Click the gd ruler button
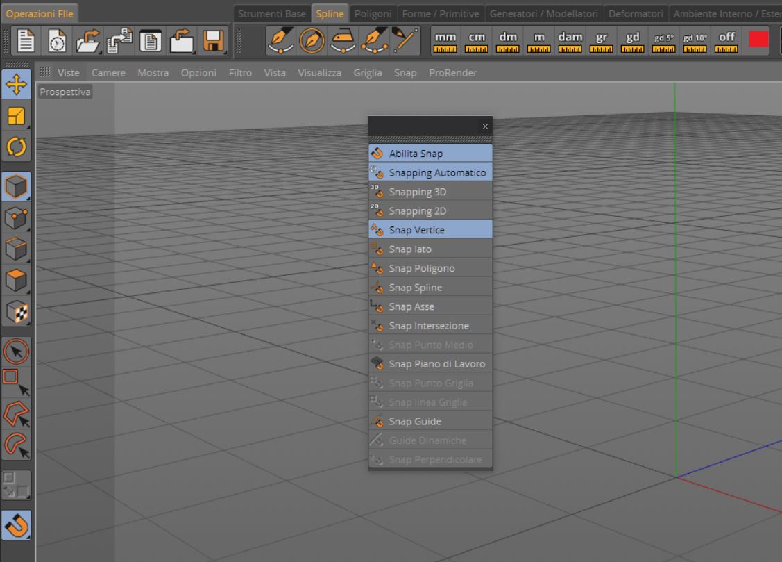Viewport: 782px width, 562px height. point(632,42)
